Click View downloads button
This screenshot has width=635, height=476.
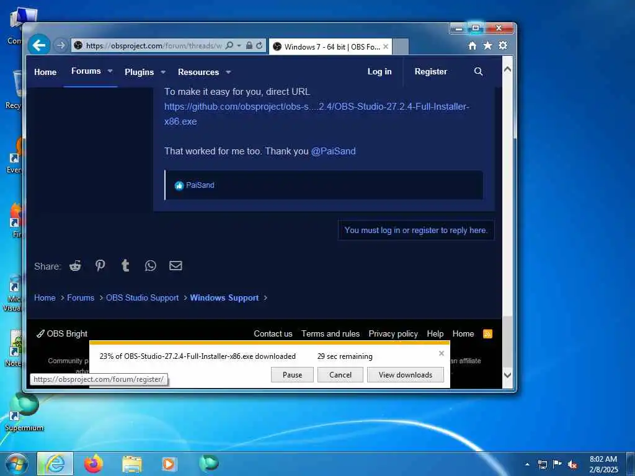click(x=406, y=375)
